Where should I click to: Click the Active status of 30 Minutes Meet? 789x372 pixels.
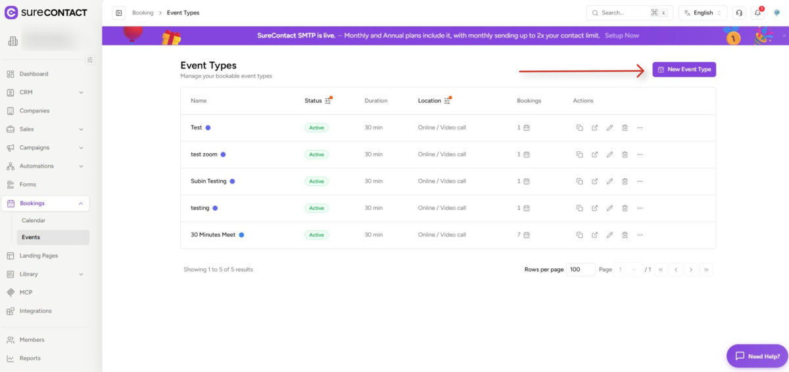[316, 235]
